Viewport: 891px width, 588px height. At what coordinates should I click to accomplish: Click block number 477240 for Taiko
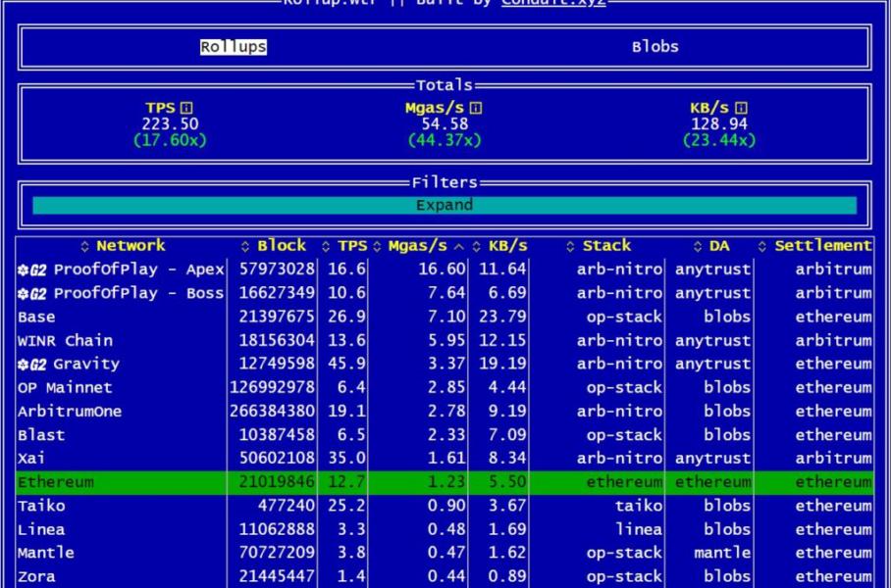click(x=287, y=506)
